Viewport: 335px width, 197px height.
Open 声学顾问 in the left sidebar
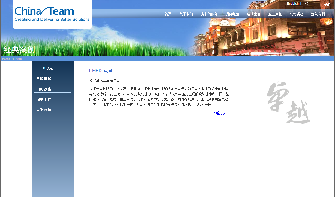(44, 110)
